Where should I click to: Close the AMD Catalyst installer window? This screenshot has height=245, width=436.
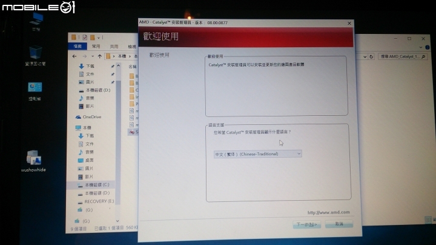point(349,23)
